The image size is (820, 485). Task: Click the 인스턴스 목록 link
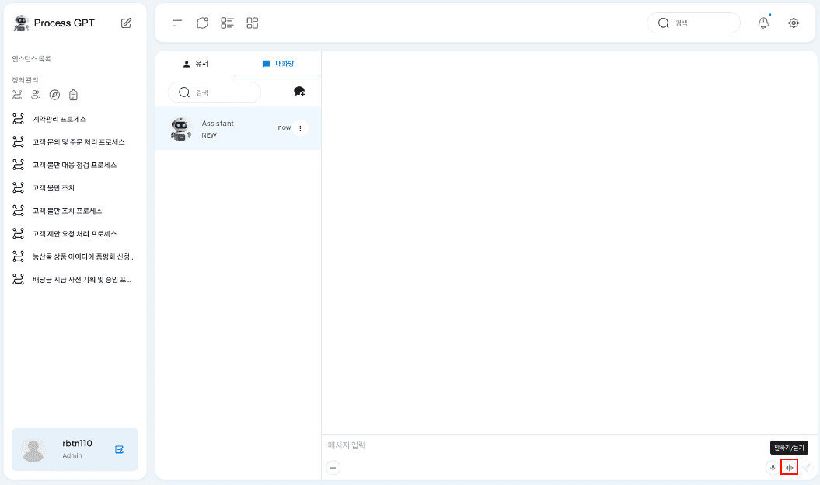tap(31, 59)
